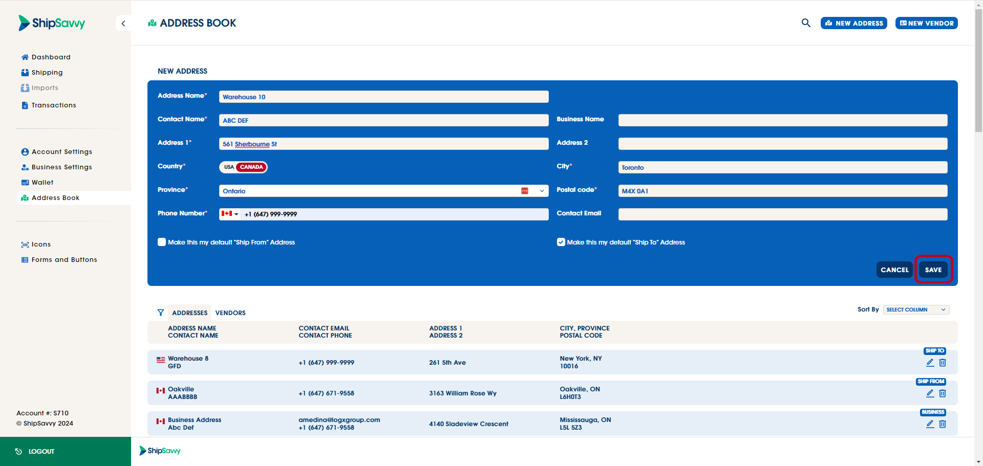Select CANADA in the country toggle
Screen dimensions: 983x466
click(251, 167)
